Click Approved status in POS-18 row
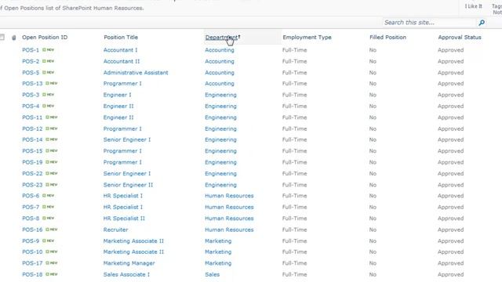 click(x=450, y=275)
